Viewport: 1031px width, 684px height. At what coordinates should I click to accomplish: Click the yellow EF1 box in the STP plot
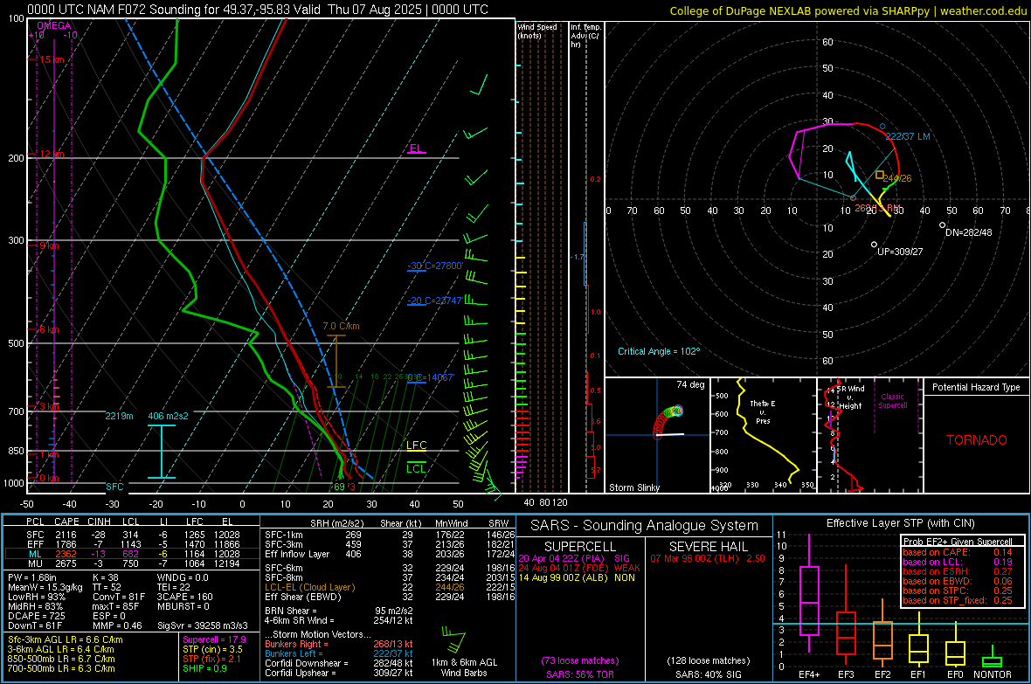(918, 648)
